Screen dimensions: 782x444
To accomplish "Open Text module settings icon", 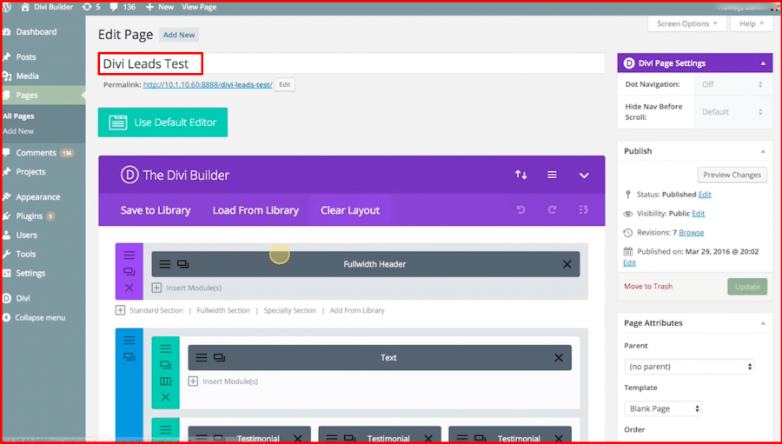I will point(202,358).
